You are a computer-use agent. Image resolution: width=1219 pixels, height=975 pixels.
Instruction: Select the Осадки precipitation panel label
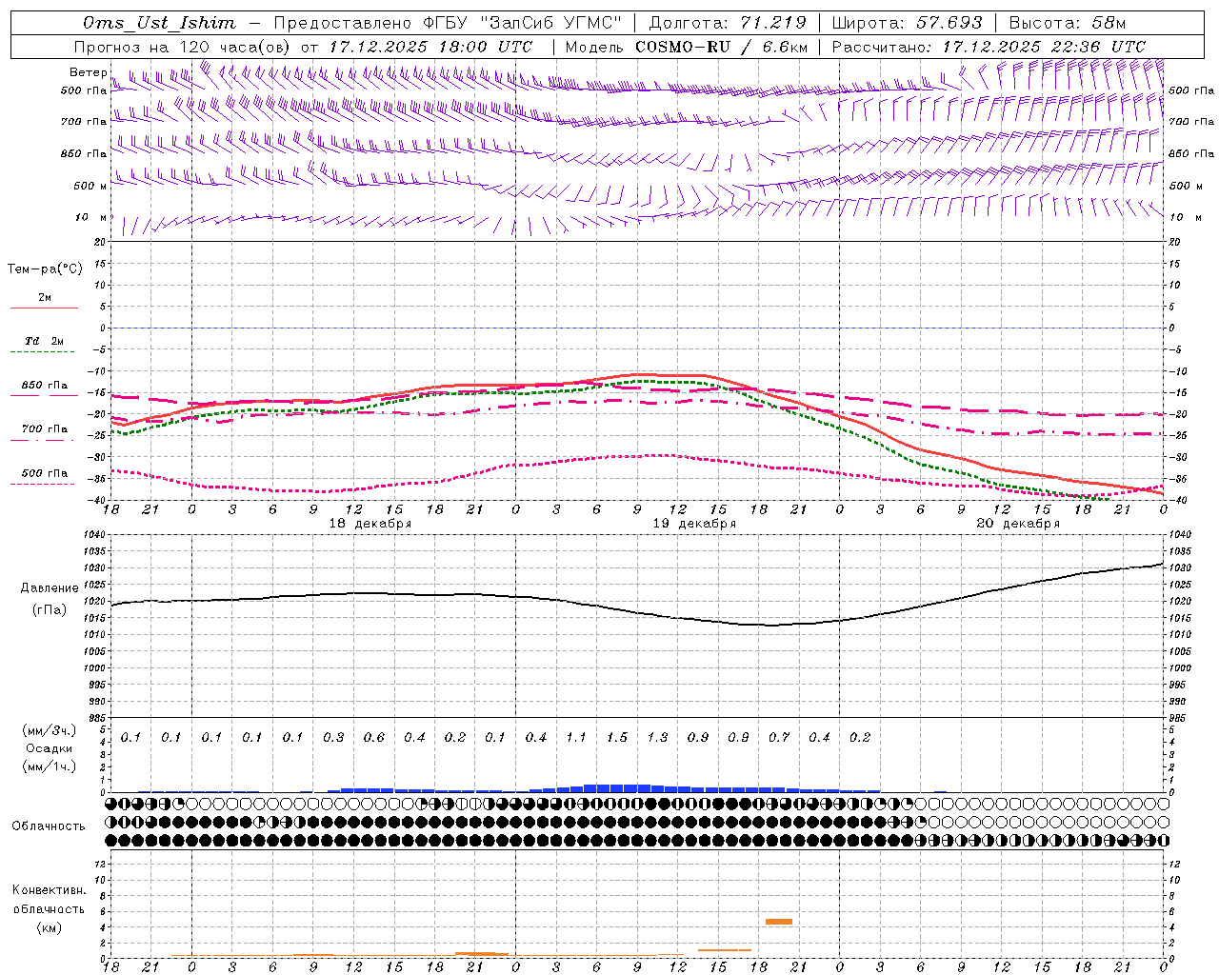point(50,748)
